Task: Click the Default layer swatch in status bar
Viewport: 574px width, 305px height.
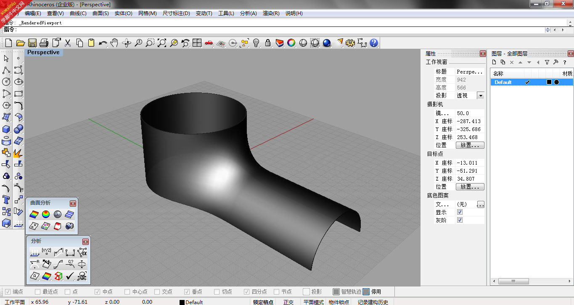Action: tap(182, 302)
